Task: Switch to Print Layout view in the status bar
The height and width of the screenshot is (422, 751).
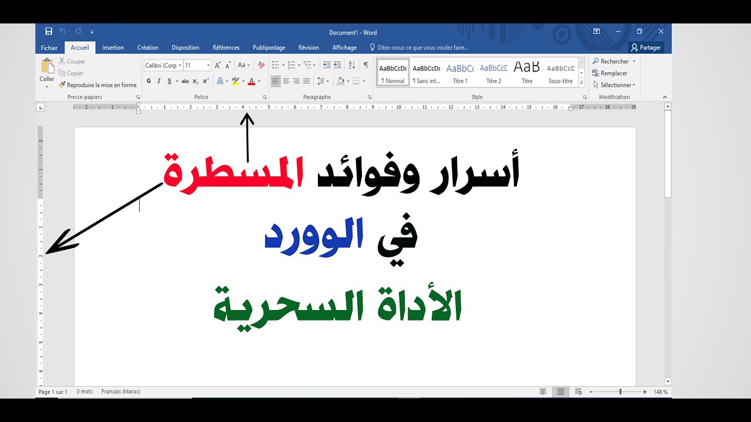Action: coord(561,392)
